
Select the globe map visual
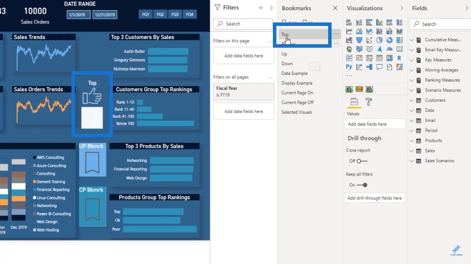349,49
